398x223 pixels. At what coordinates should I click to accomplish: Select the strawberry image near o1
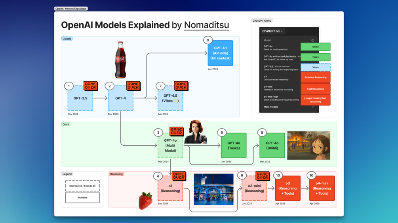(146, 201)
